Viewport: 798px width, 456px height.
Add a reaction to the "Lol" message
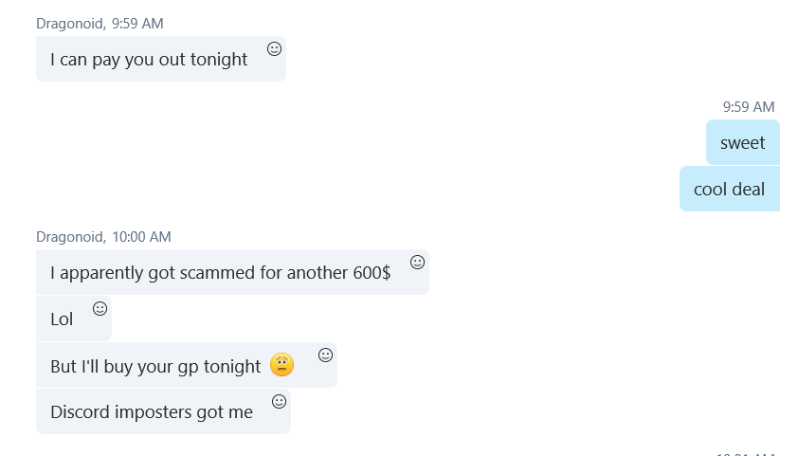100,309
